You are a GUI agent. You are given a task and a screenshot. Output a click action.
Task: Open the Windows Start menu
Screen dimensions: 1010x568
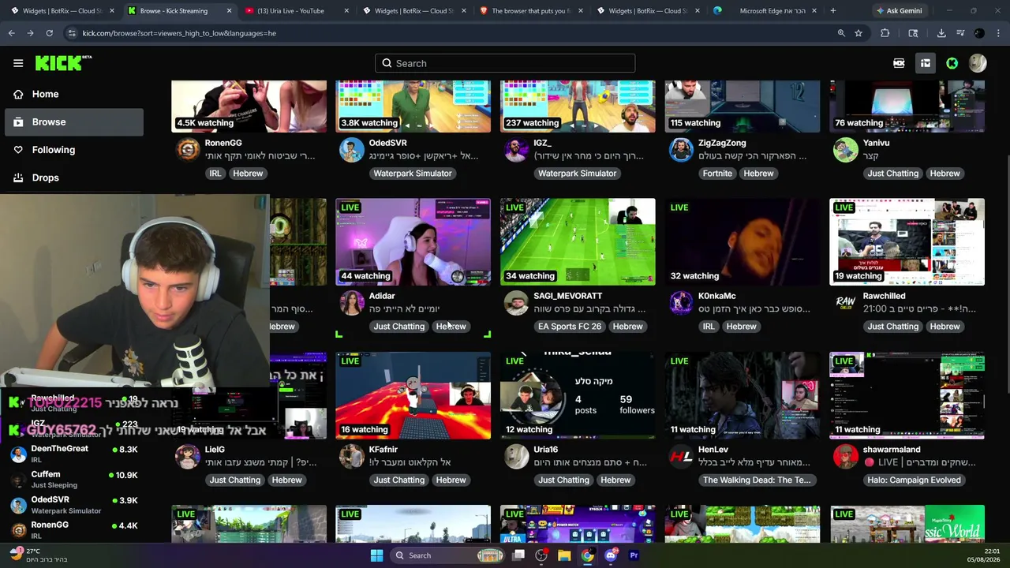(376, 555)
